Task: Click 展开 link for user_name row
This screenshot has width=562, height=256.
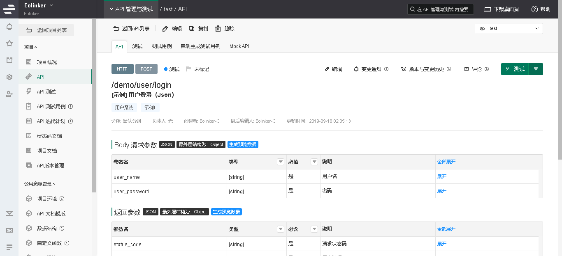Action: [441, 176]
